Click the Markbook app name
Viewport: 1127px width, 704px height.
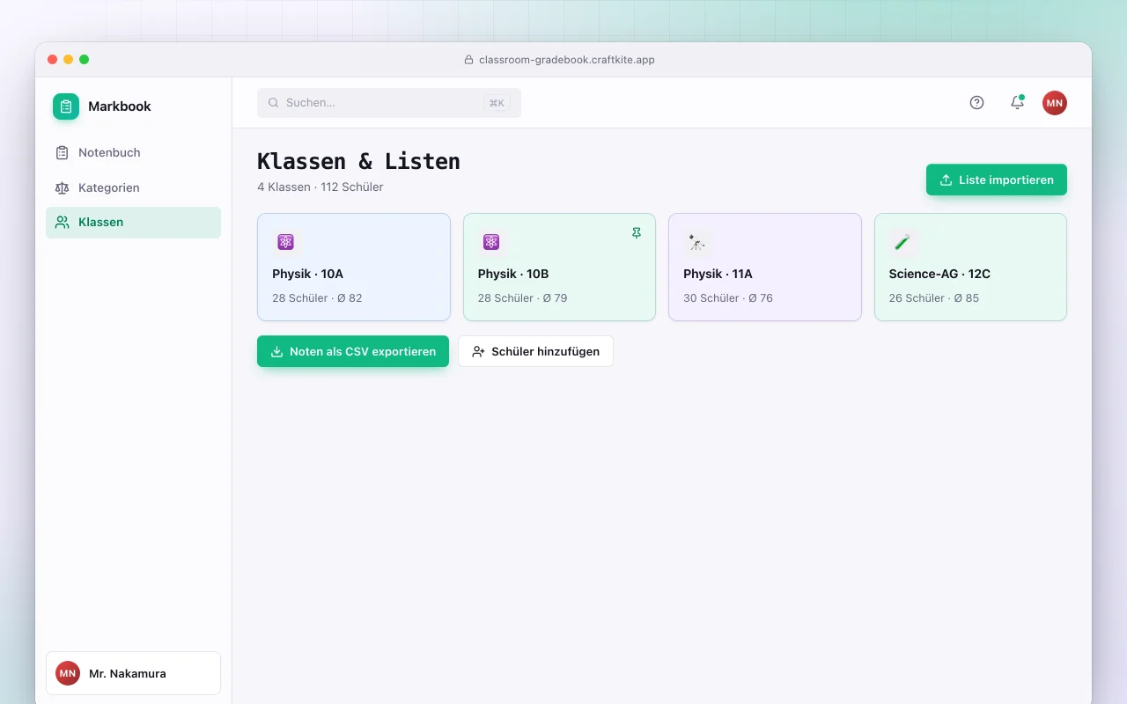click(x=120, y=106)
